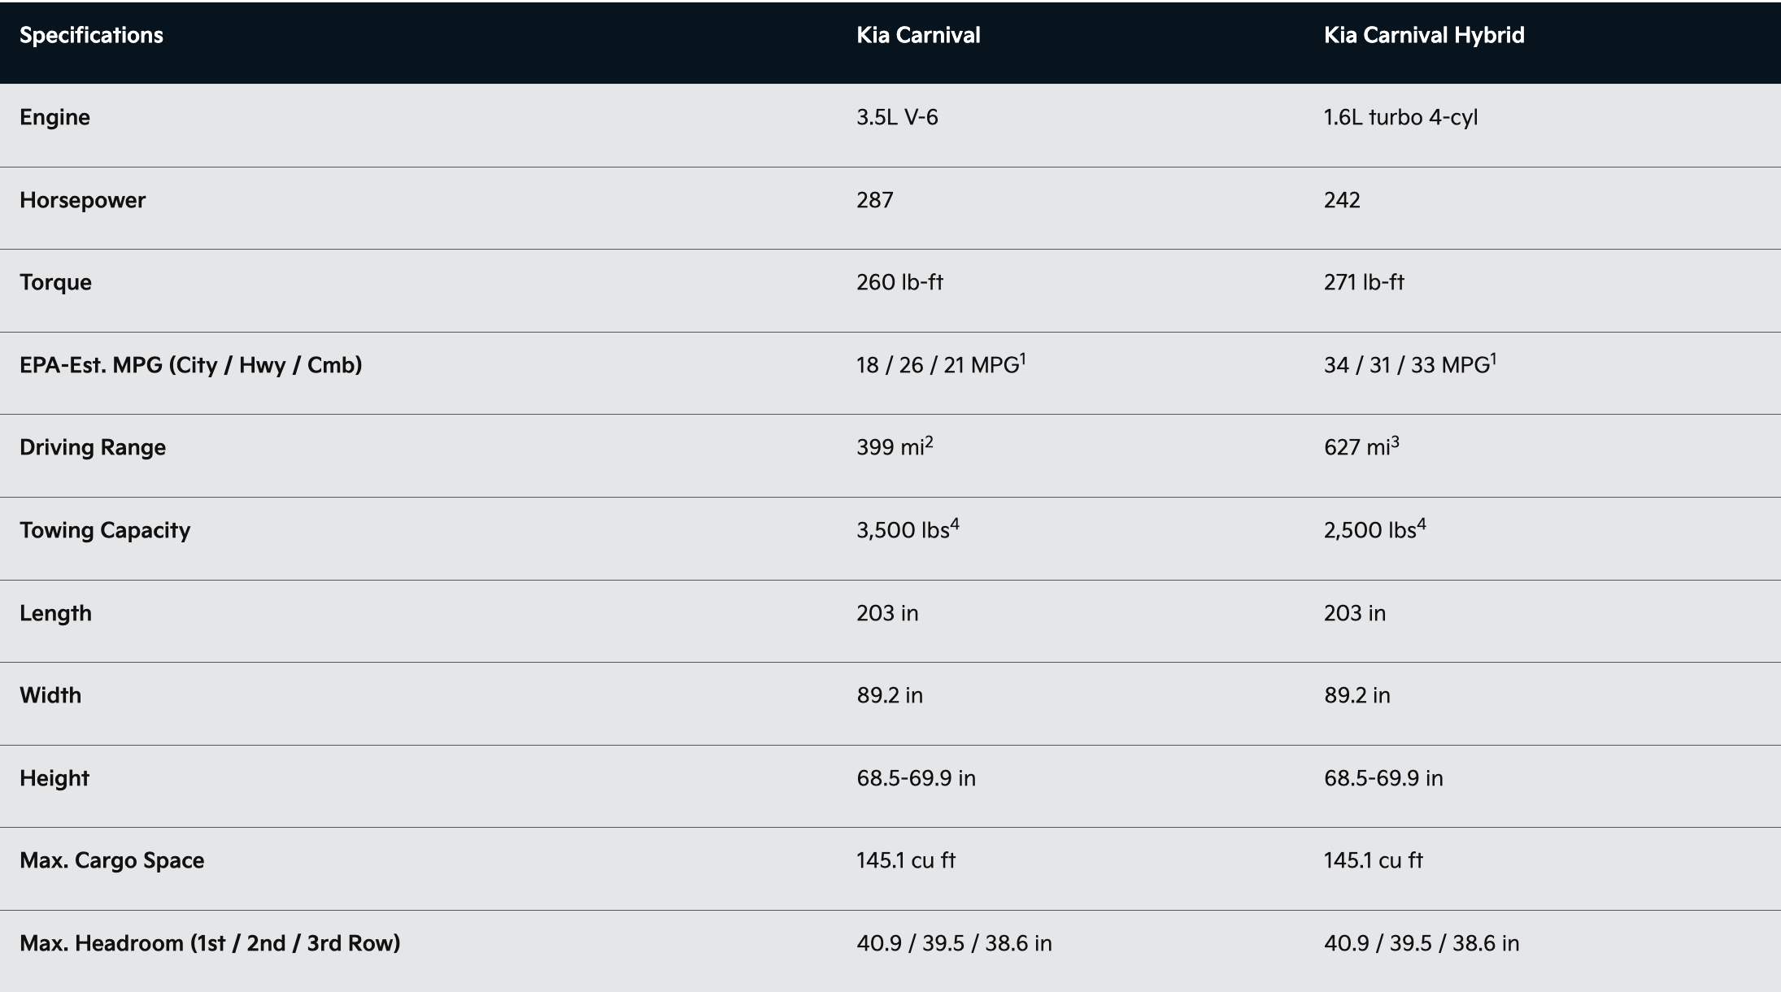Screen dimensions: 1781x992
Task: Click the 271 lb-ft torque value
Action: click(1364, 282)
